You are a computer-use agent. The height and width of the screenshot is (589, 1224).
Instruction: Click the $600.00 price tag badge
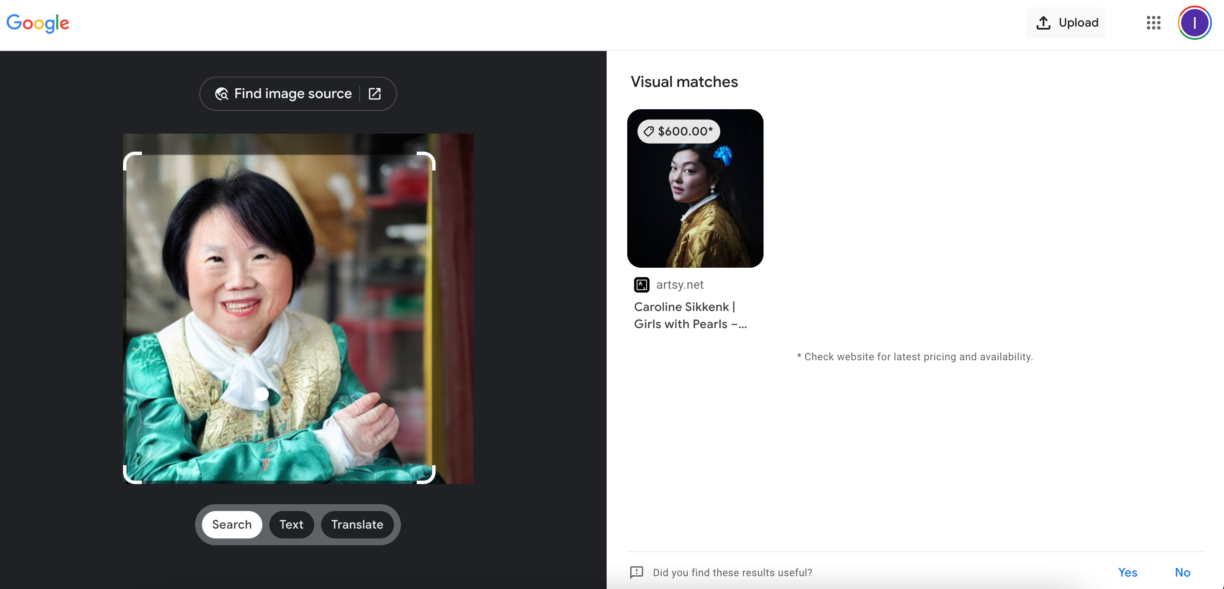679,131
